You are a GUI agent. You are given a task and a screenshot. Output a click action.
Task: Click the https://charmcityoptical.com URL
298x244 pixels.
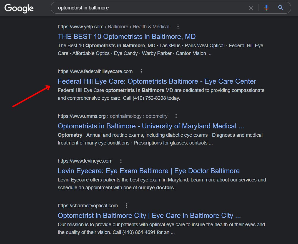tap(87, 206)
